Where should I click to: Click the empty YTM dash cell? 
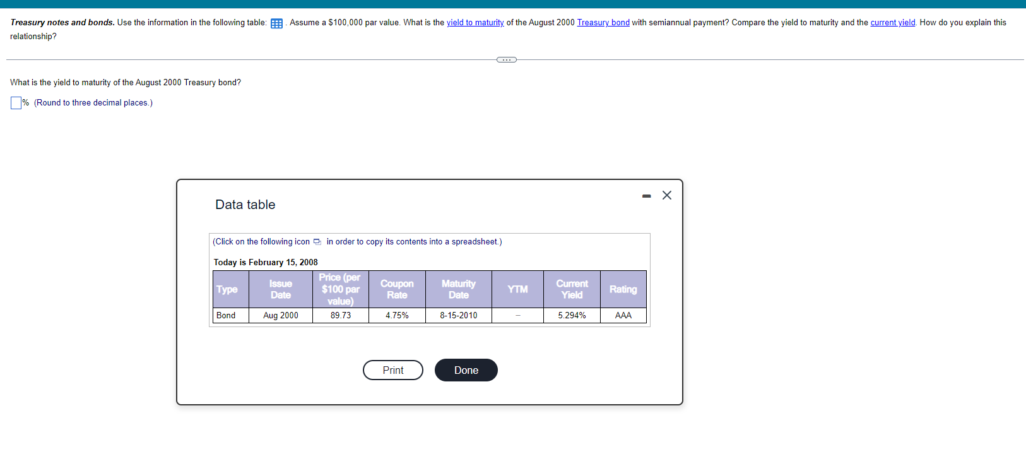[x=517, y=316]
